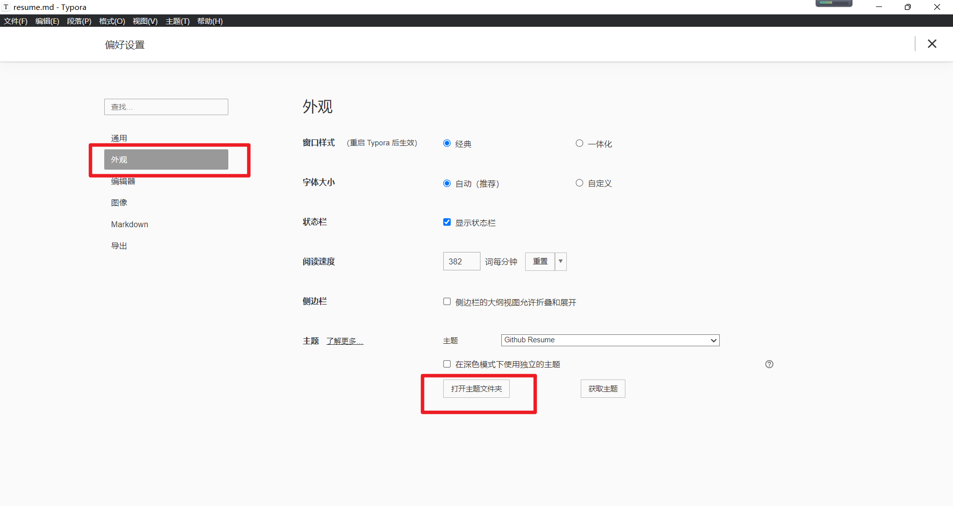Viewport: 953px width, 506px height.
Task: Open the 帮助(H) menu
Action: coord(209,21)
